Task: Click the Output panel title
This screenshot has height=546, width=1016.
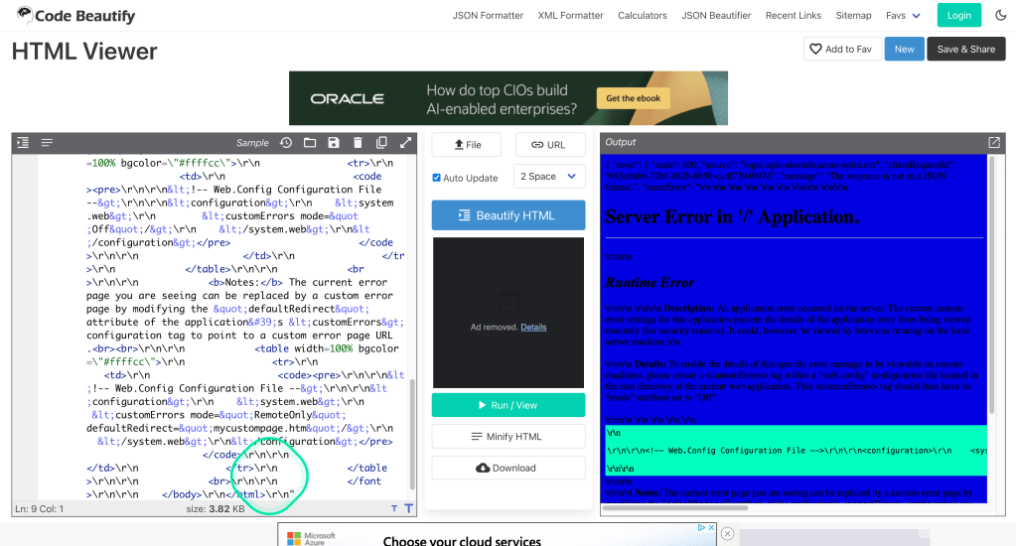Action: click(x=620, y=142)
